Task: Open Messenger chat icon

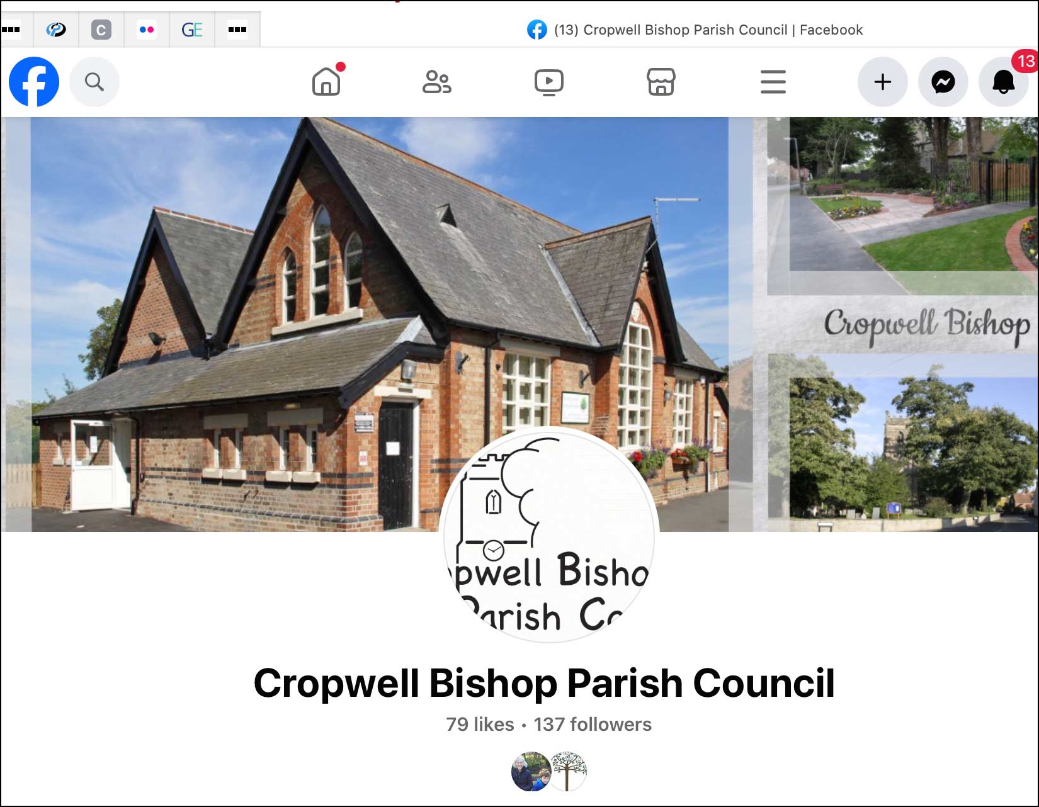Action: click(943, 82)
